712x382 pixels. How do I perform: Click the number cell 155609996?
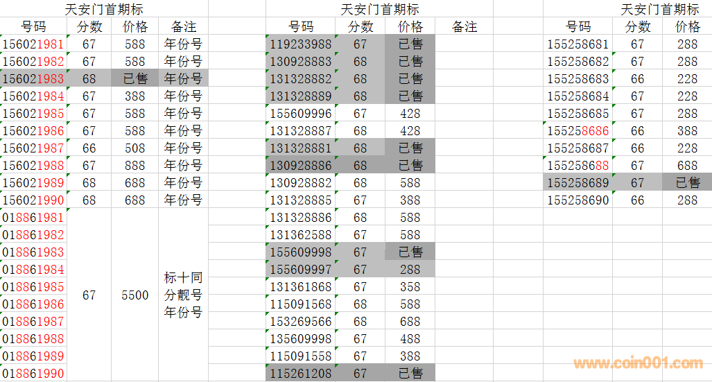300,113
